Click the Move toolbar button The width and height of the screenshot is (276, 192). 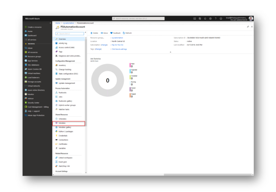[104, 33]
